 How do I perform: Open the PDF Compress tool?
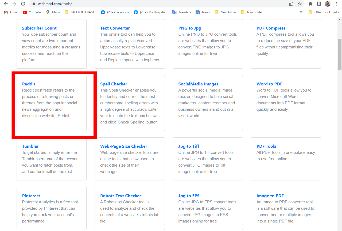point(271,28)
